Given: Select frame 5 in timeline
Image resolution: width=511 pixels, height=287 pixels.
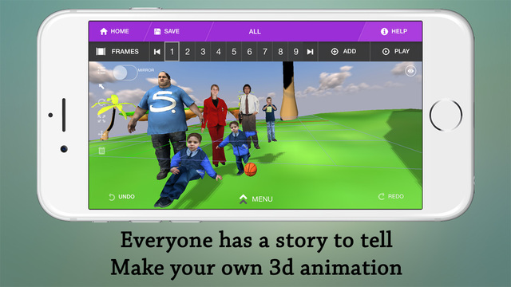Looking at the screenshot, I should 234,52.
